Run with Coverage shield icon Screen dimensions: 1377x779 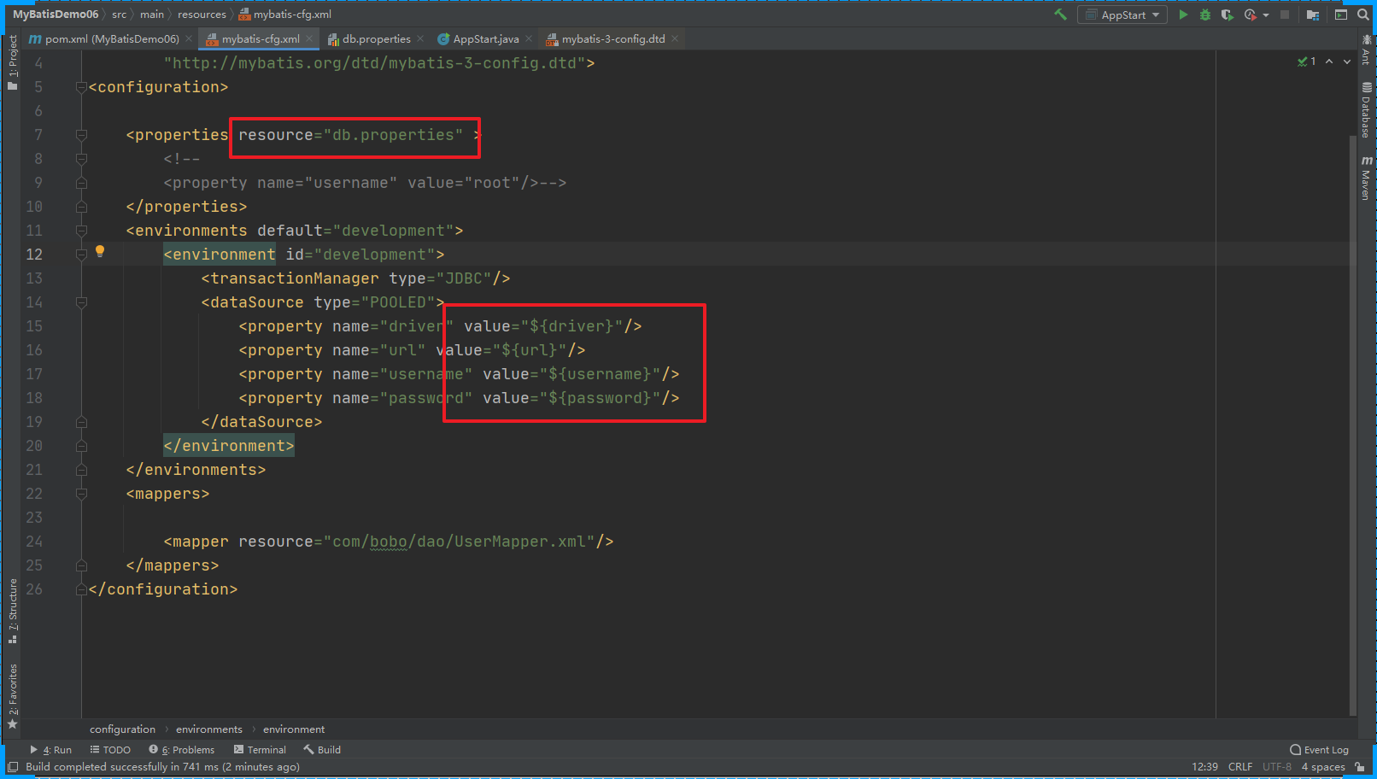(x=1228, y=15)
